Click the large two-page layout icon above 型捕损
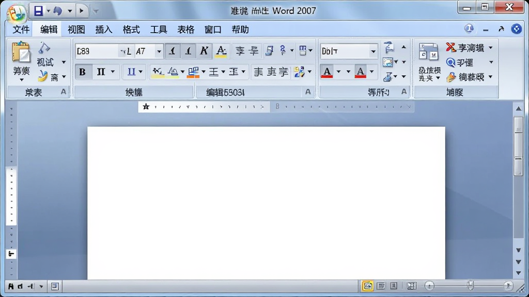Viewport: 529px width, 297px height. pyautogui.click(x=428, y=52)
